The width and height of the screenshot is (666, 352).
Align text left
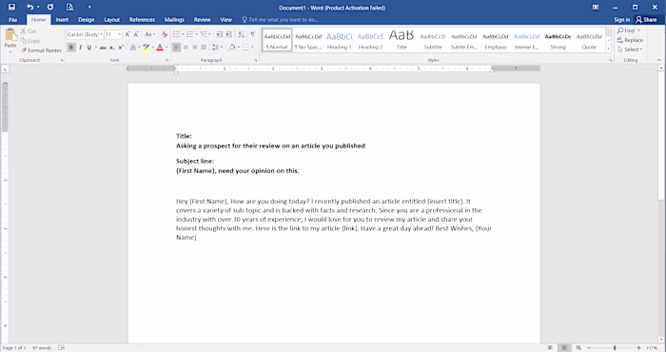pos(176,48)
